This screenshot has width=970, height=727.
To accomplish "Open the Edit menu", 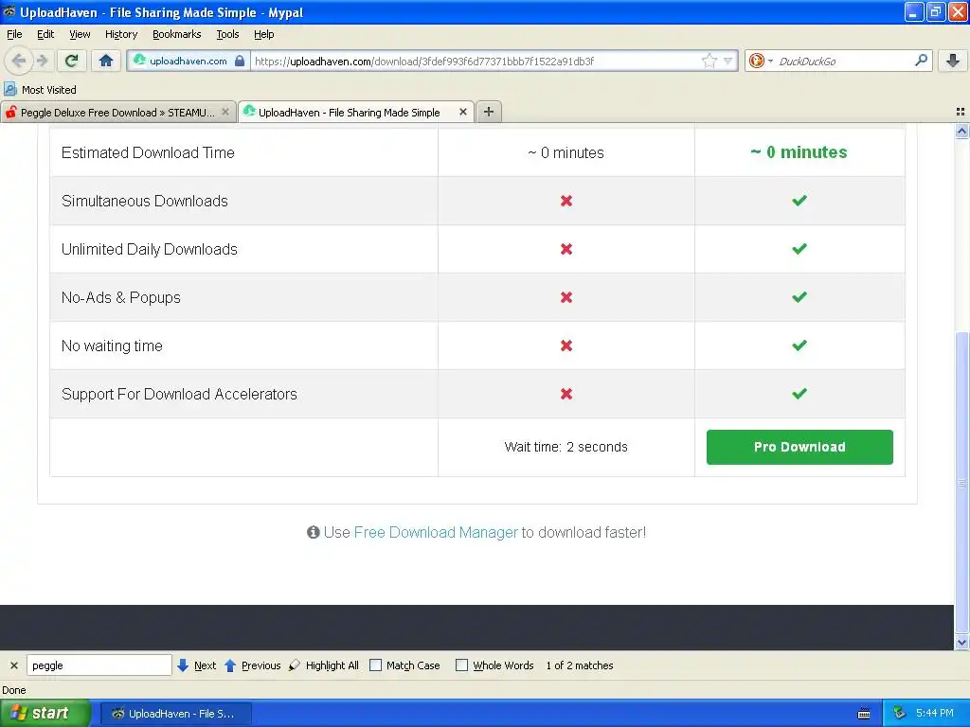I will coord(45,34).
